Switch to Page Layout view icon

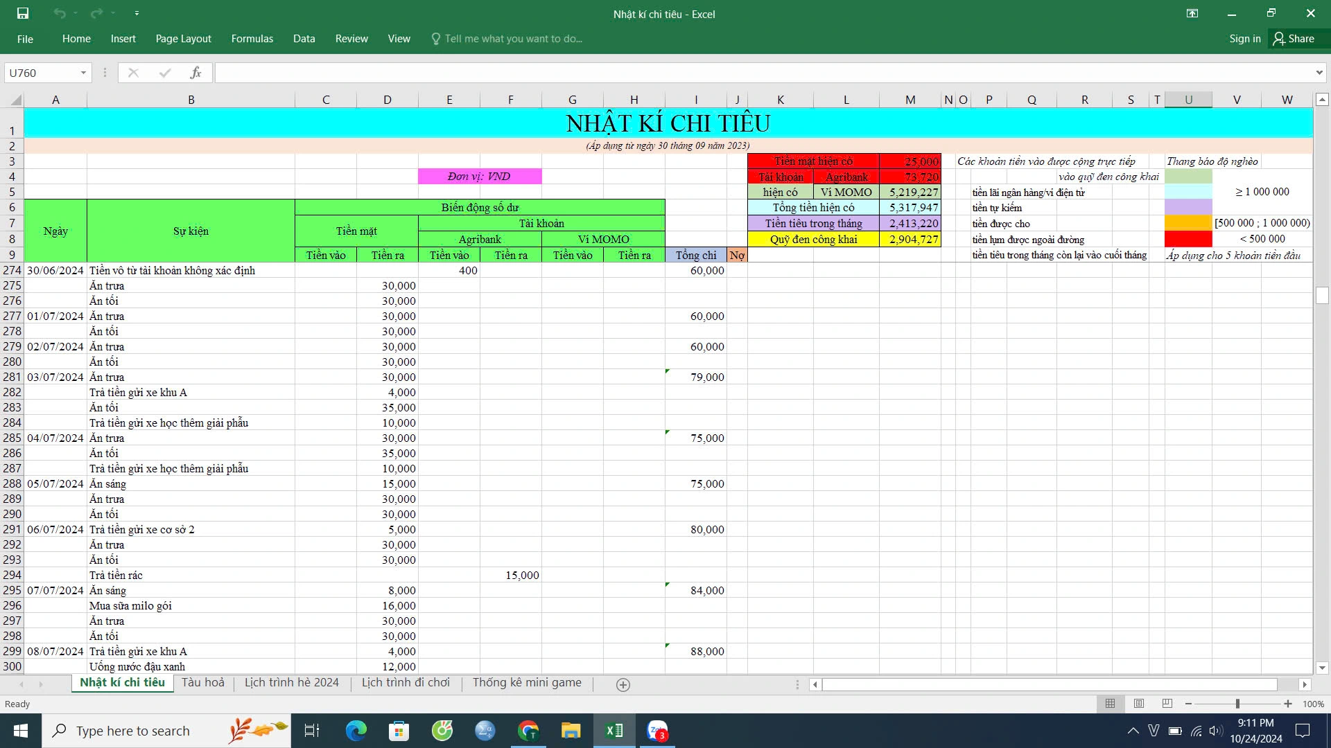coord(1138,704)
